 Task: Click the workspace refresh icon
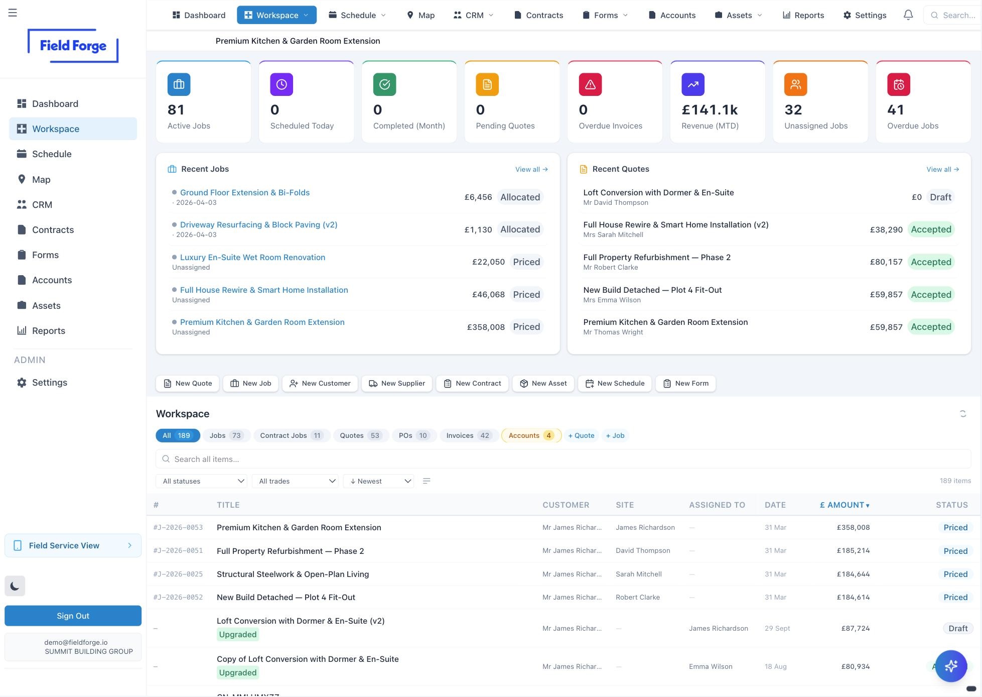962,414
